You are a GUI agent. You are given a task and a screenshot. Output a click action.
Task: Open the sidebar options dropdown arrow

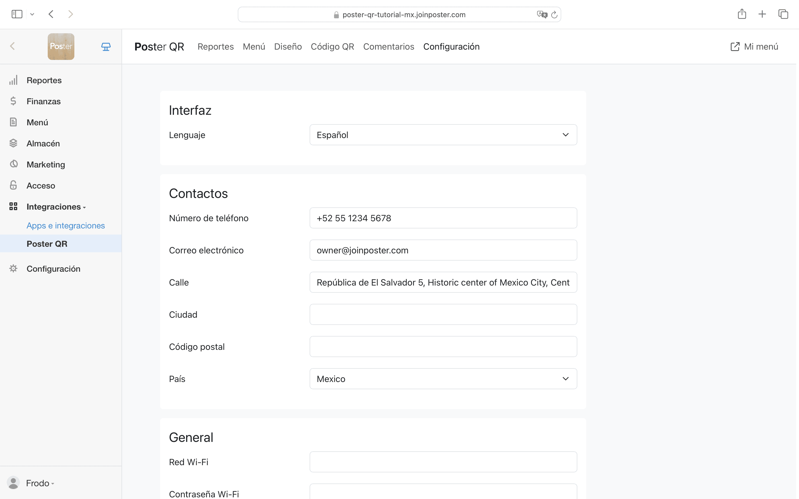tap(32, 14)
